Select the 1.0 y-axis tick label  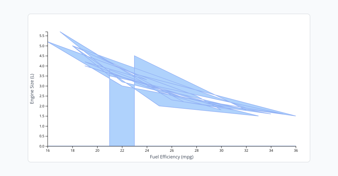(42, 126)
